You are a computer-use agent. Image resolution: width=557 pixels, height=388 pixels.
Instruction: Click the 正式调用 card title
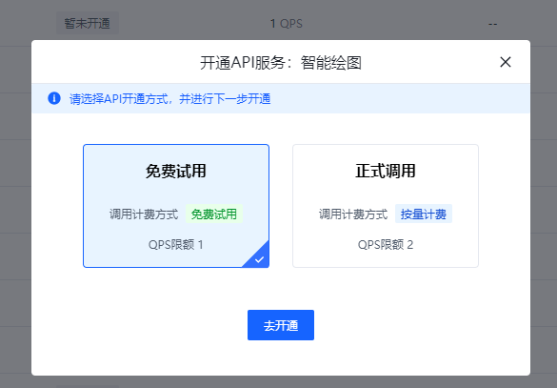pos(386,171)
